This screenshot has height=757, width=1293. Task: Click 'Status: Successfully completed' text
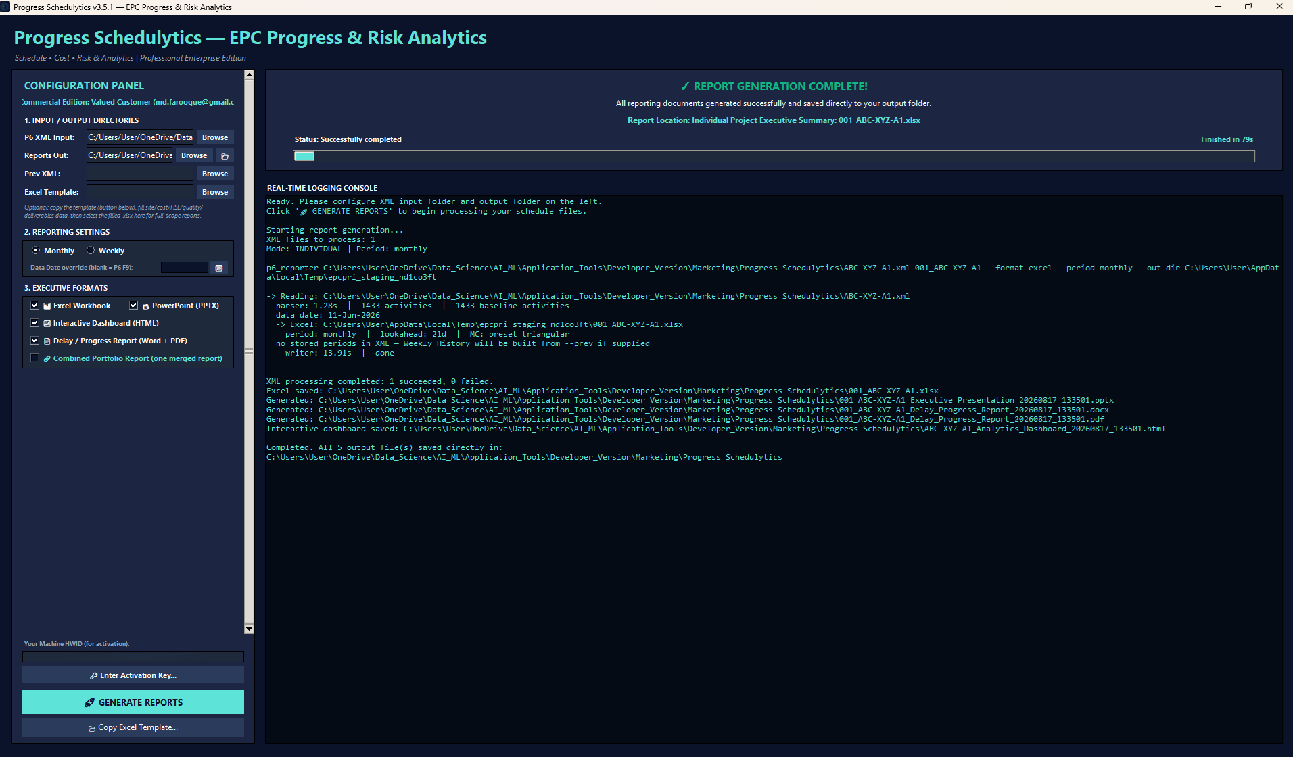click(348, 139)
